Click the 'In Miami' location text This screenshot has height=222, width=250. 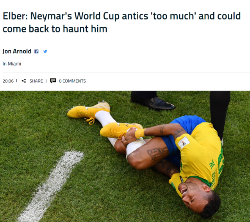pyautogui.click(x=12, y=64)
